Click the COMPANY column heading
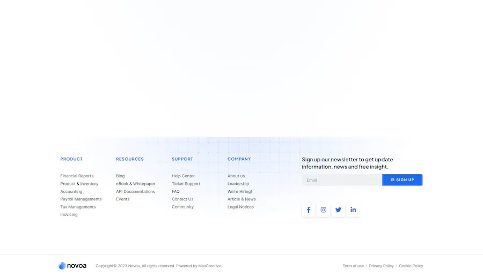The image size is (483, 277). (239, 159)
